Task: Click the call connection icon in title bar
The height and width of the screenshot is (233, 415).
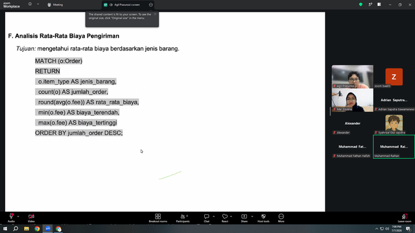Action: point(370,5)
